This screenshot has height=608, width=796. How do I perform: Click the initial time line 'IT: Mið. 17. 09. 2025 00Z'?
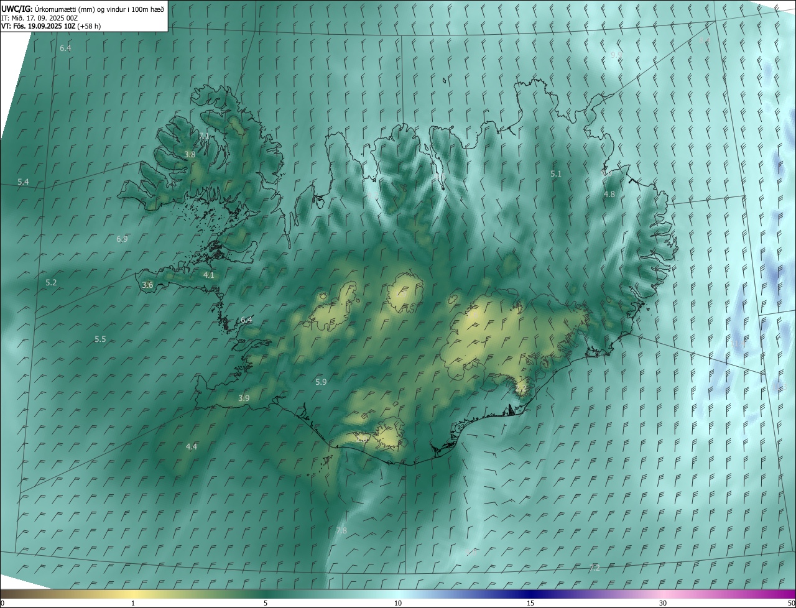point(40,18)
